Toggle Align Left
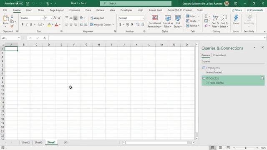Image resolution: width=267 pixels, height=150 pixels. tap(67, 25)
